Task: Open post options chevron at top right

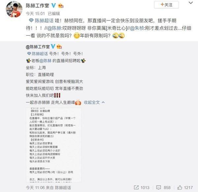Action: pyautogui.click(x=191, y=3)
